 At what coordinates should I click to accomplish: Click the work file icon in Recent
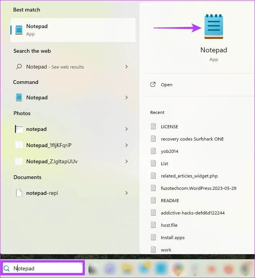click(x=153, y=250)
